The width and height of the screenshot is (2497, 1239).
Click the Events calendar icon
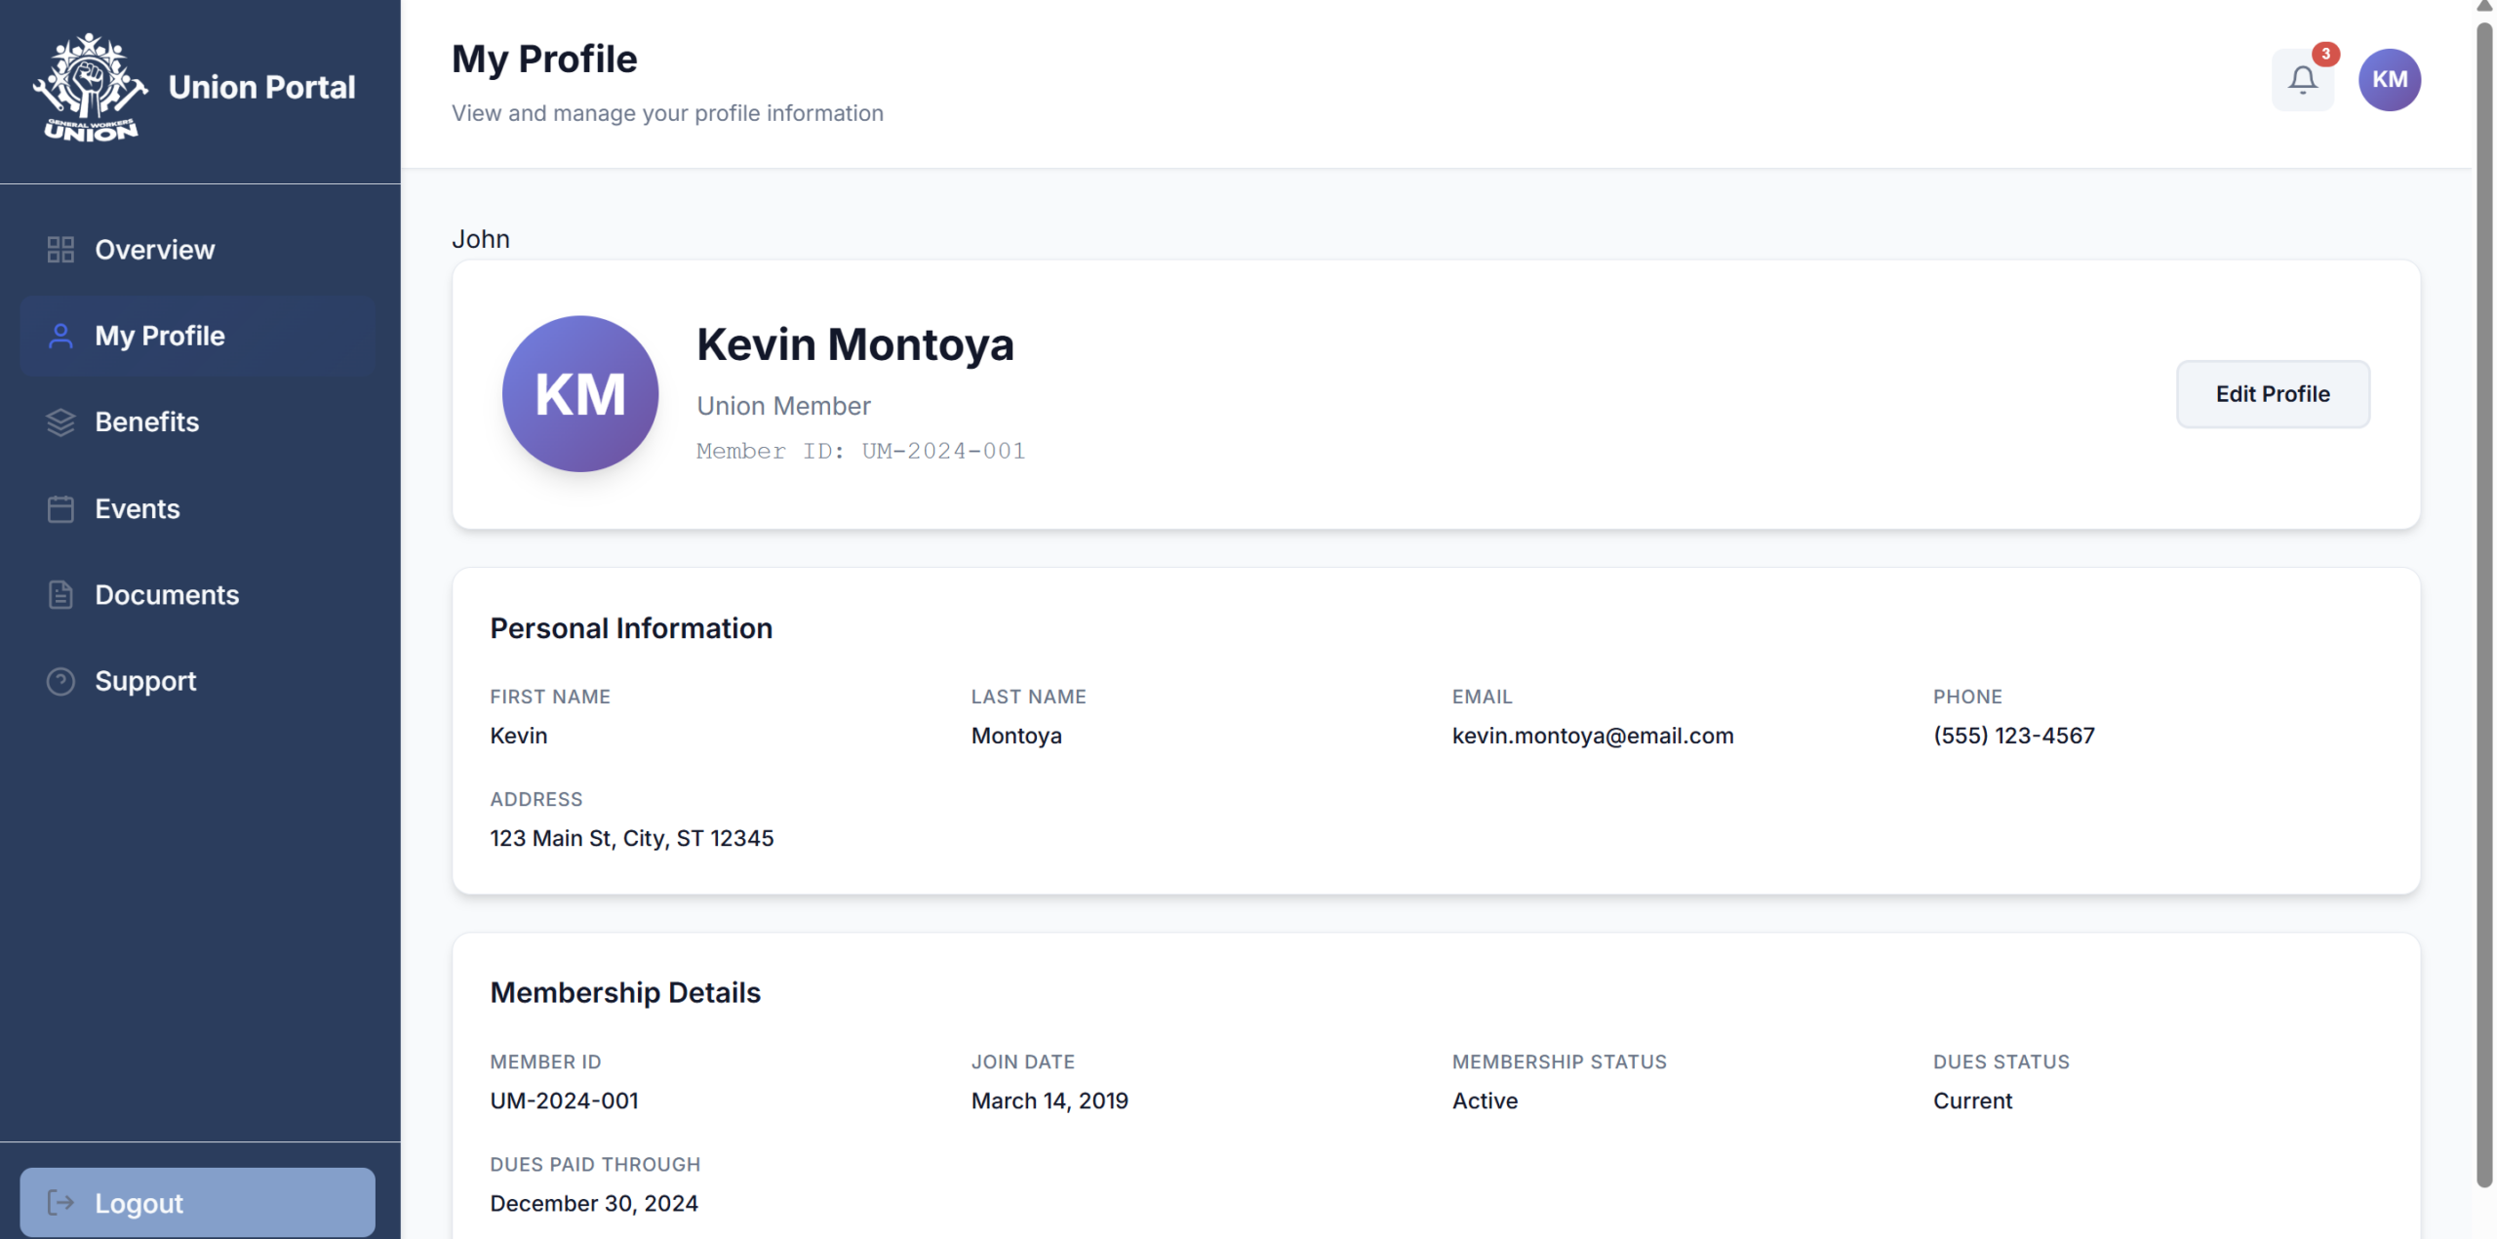pyautogui.click(x=59, y=508)
